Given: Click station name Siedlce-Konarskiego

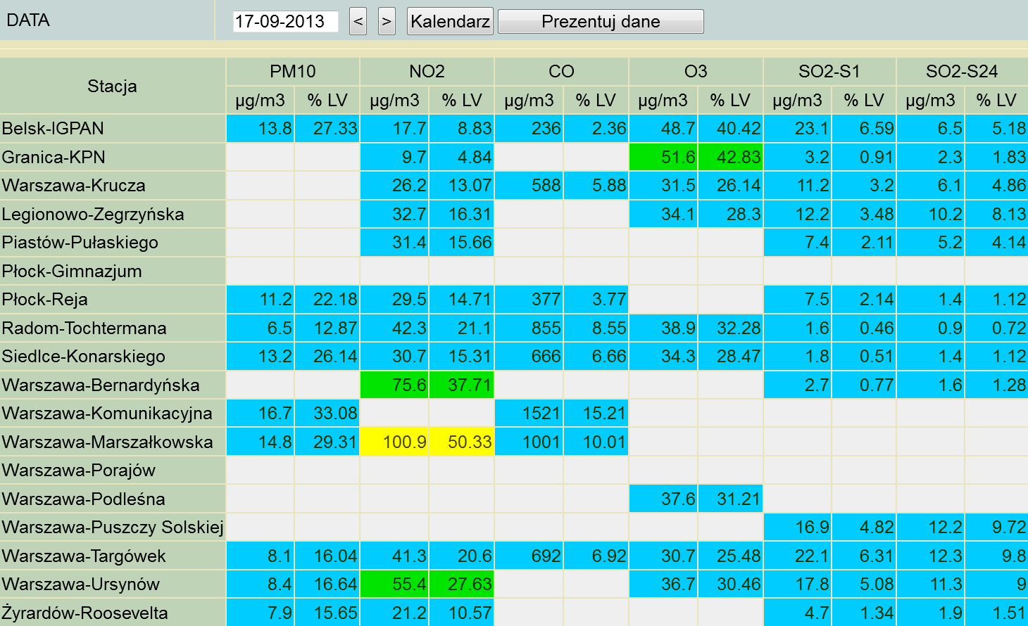Looking at the screenshot, I should tap(84, 357).
